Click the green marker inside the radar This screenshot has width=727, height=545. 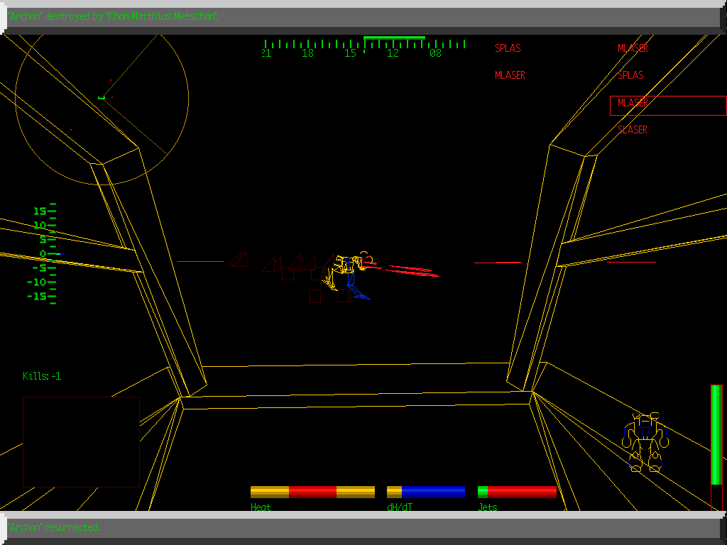click(102, 97)
